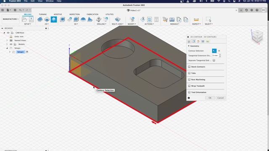Open the MANUFACTURE workspace dropdown

pyautogui.click(x=11, y=19)
